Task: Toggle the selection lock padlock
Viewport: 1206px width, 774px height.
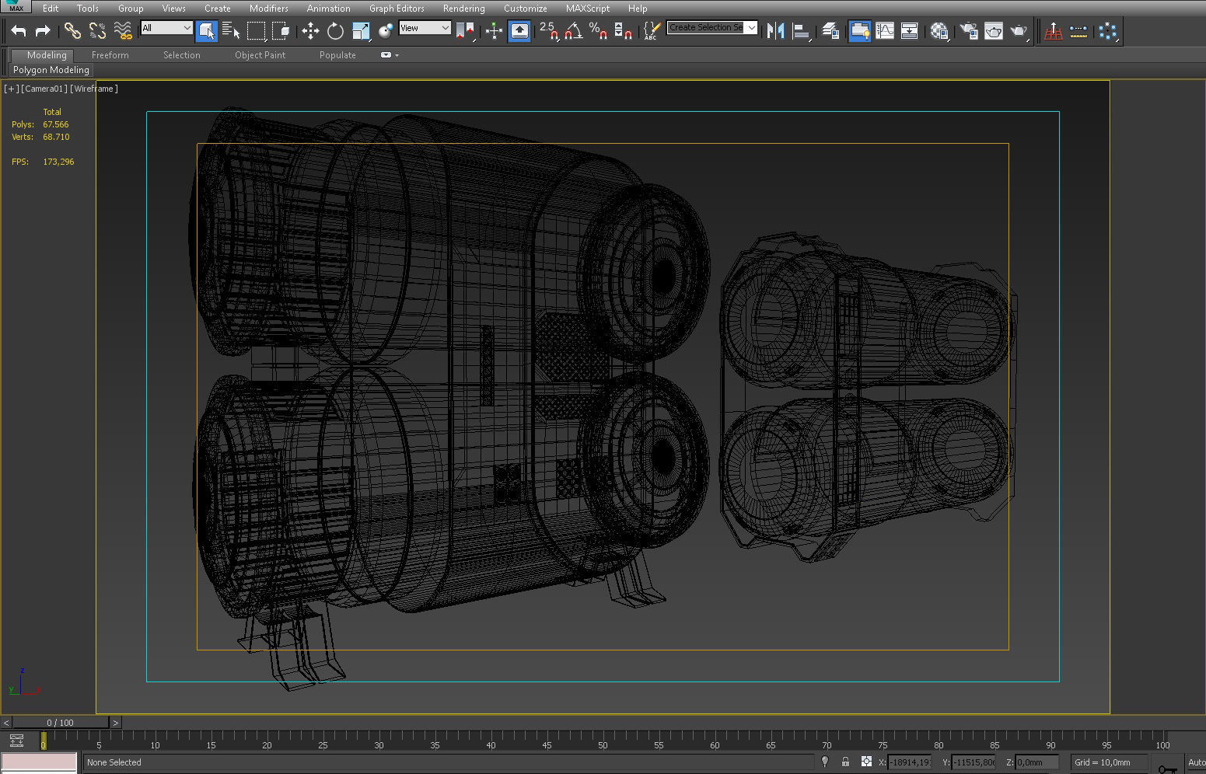Action: (846, 762)
